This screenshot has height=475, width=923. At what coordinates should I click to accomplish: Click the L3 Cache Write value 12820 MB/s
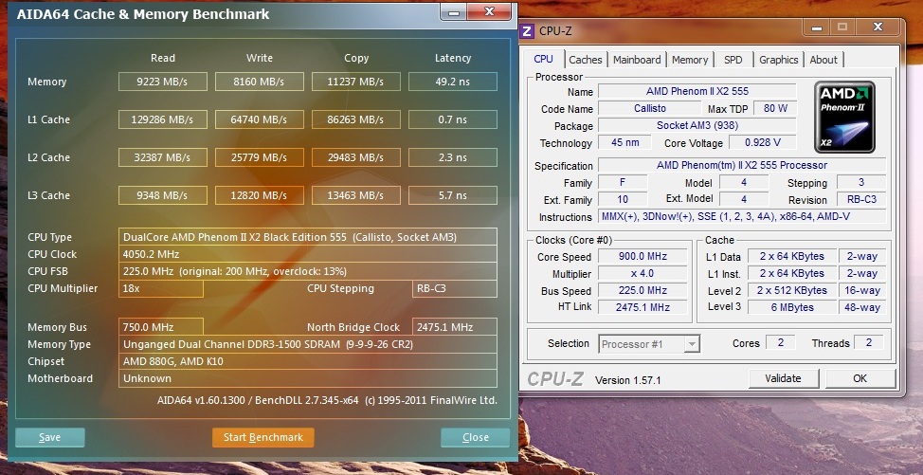(x=260, y=195)
